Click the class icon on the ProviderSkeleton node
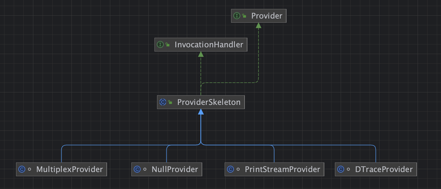441x189 pixels. tap(163, 102)
